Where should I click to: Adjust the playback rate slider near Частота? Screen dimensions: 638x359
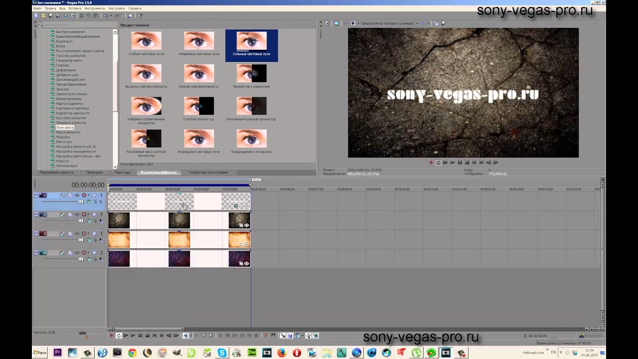point(83,333)
